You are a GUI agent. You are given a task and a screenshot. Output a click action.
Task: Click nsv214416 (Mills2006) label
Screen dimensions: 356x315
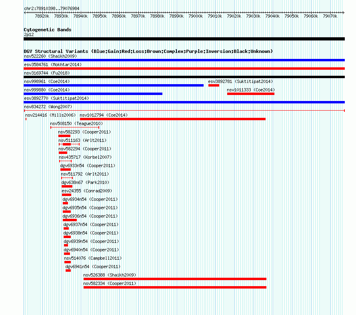coord(50,115)
